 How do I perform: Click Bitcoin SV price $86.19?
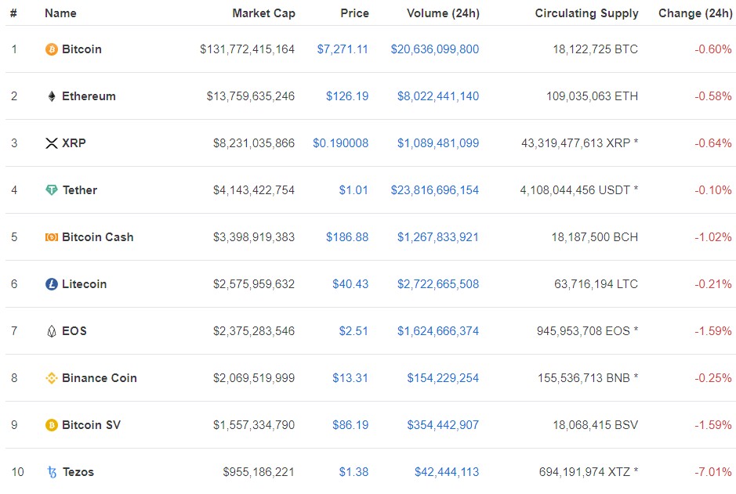click(350, 424)
